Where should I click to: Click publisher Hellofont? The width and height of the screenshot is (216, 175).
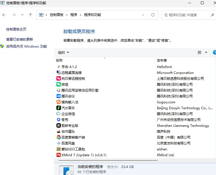pyautogui.click(x=164, y=67)
